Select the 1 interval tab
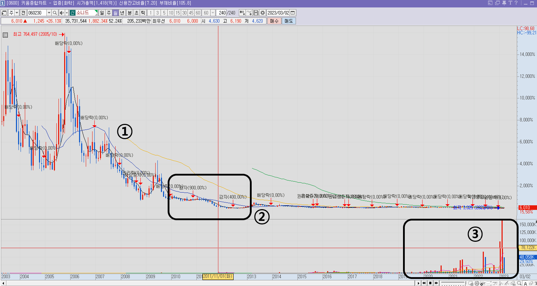The width and height of the screenshot is (537, 286). [151, 13]
